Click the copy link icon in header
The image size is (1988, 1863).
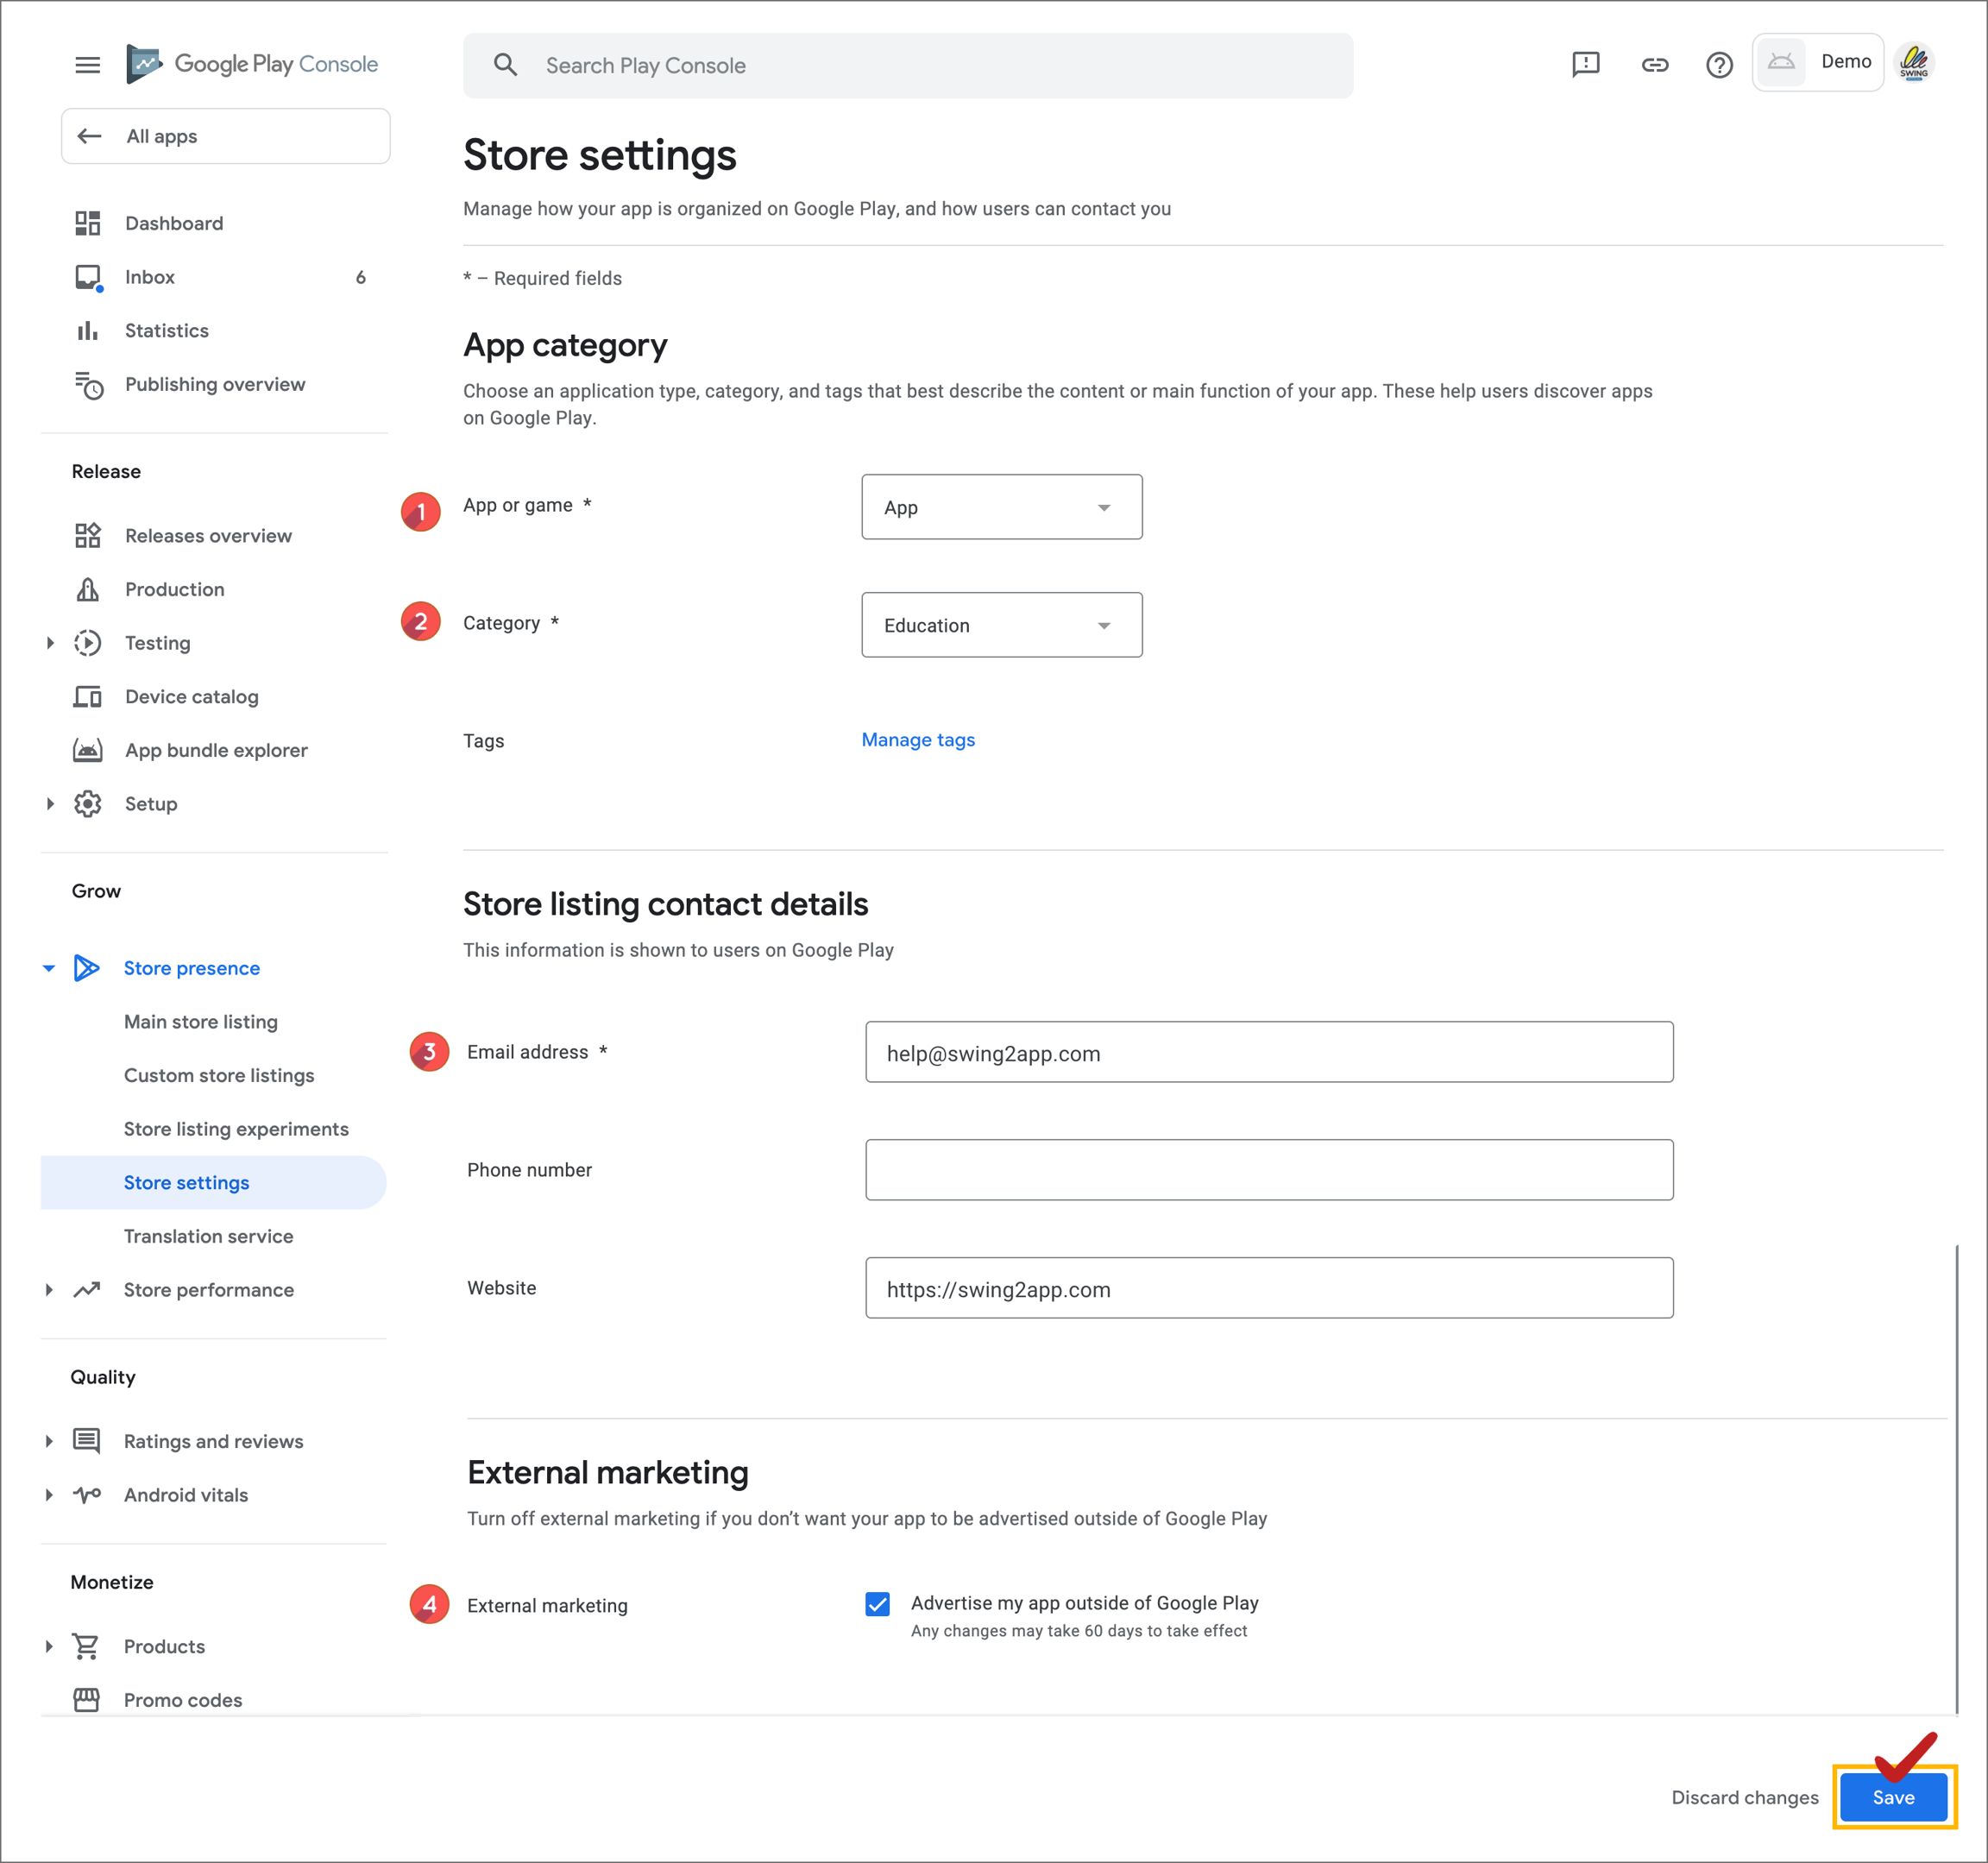click(1654, 65)
